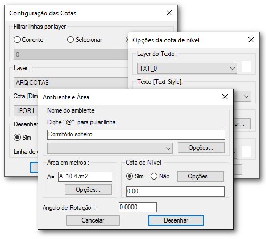Close the Ambiente e Área dialog
This screenshot has width=266, height=239.
coord(225,97)
